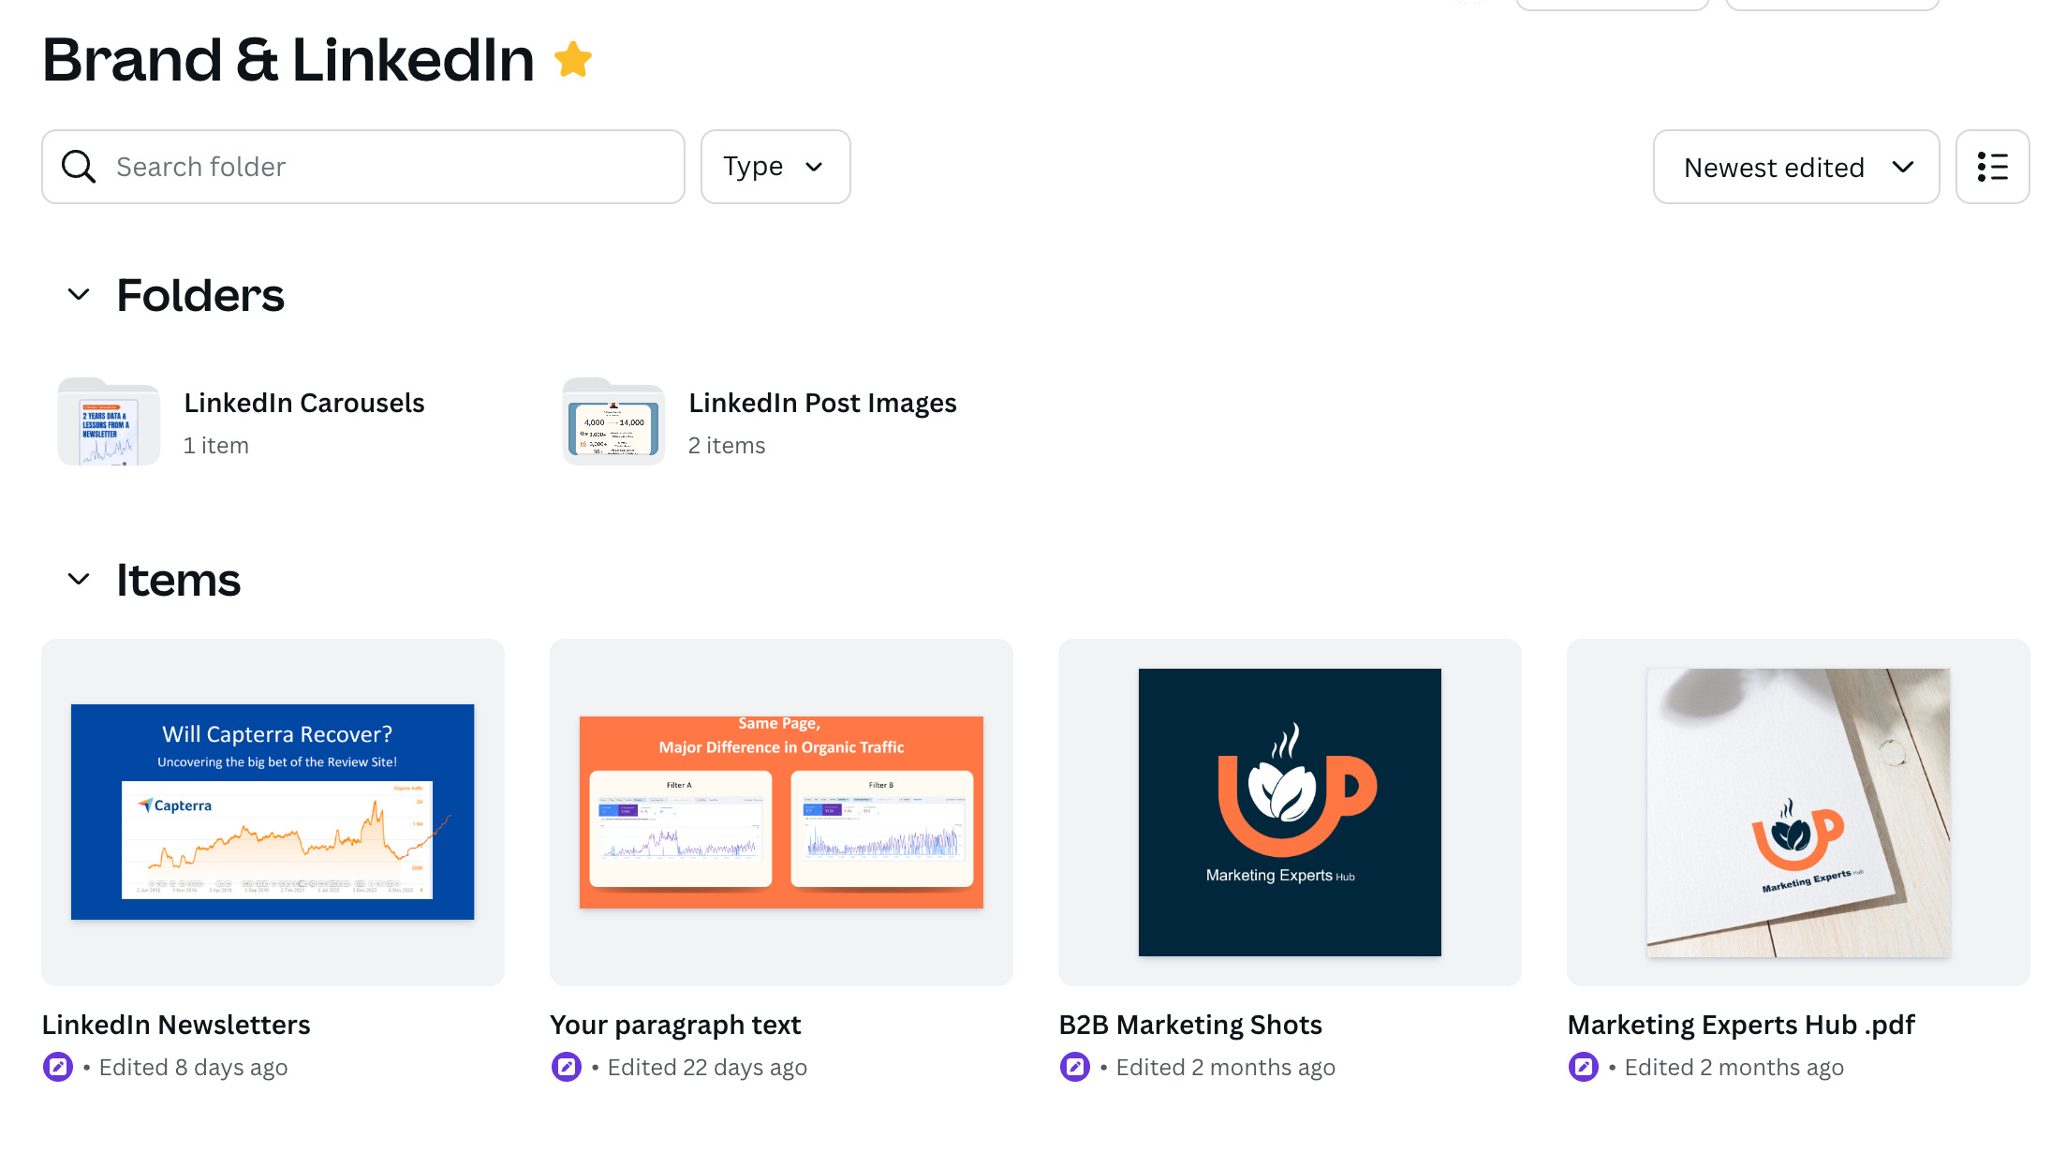Open the Newest edited sort dropdown
2066x1167 pixels.
[x=1796, y=167]
